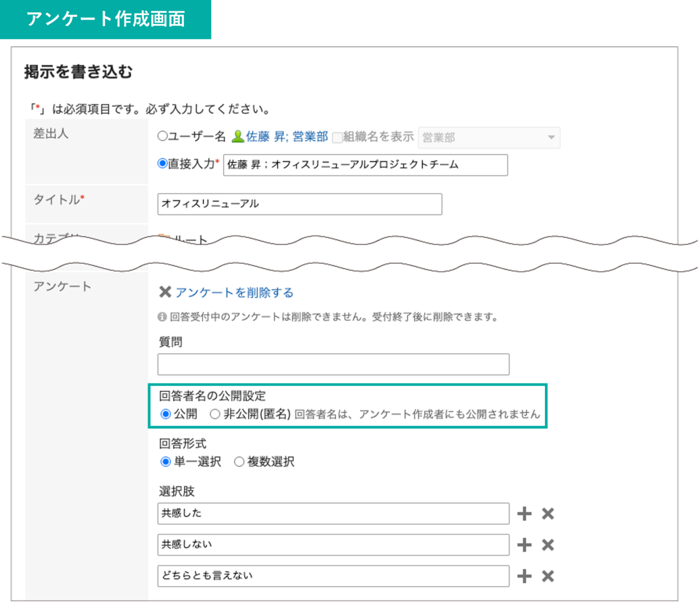Open 佐藤 昇; 営業部 user link
Image resolution: width=699 pixels, height=602 pixels.
point(287,136)
